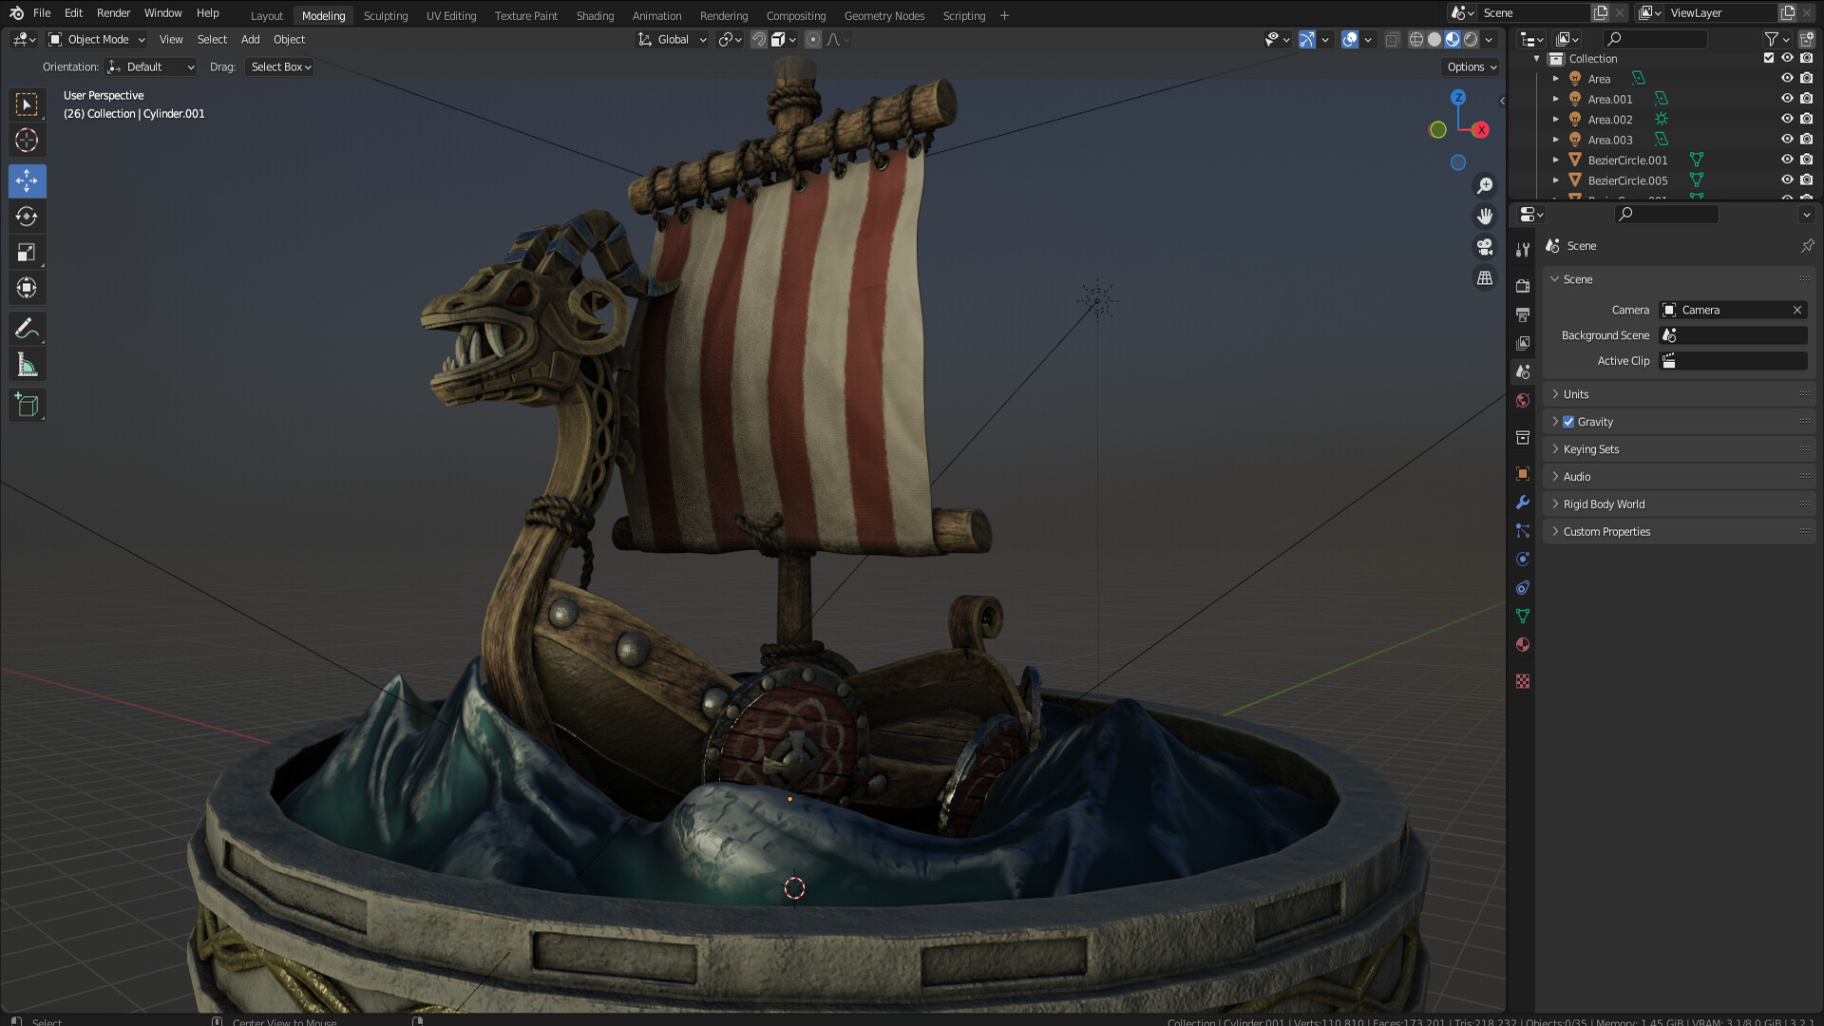Hide the Area.001 light in viewport
Viewport: 1824px width, 1026px height.
point(1787,99)
